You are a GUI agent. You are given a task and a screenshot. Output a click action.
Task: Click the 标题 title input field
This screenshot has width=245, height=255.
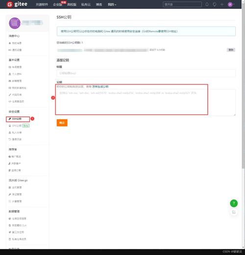tap(146, 73)
